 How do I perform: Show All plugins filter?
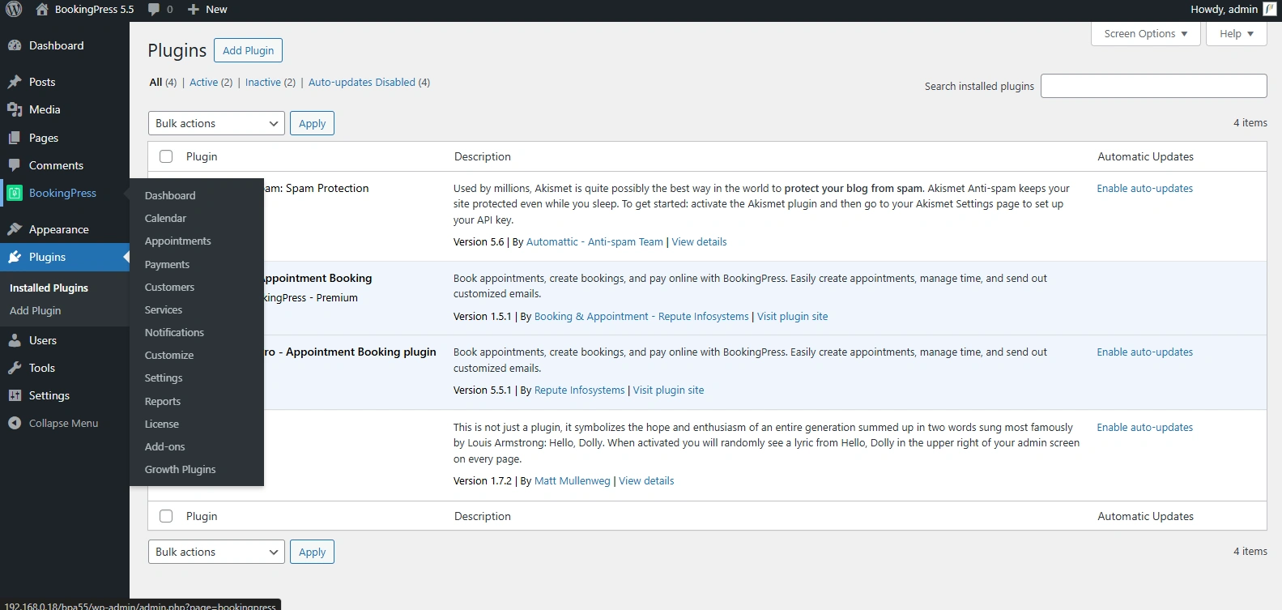pos(155,83)
